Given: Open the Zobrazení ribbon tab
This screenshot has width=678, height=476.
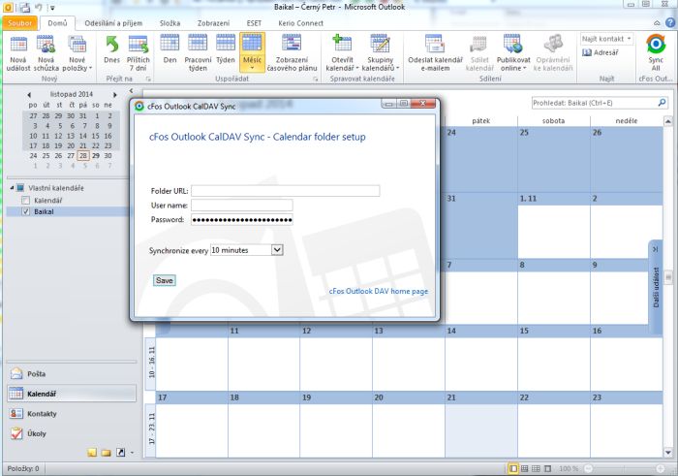Looking at the screenshot, I should (x=214, y=23).
